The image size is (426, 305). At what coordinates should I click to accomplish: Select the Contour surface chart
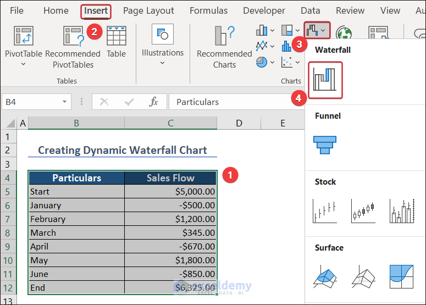(401, 276)
